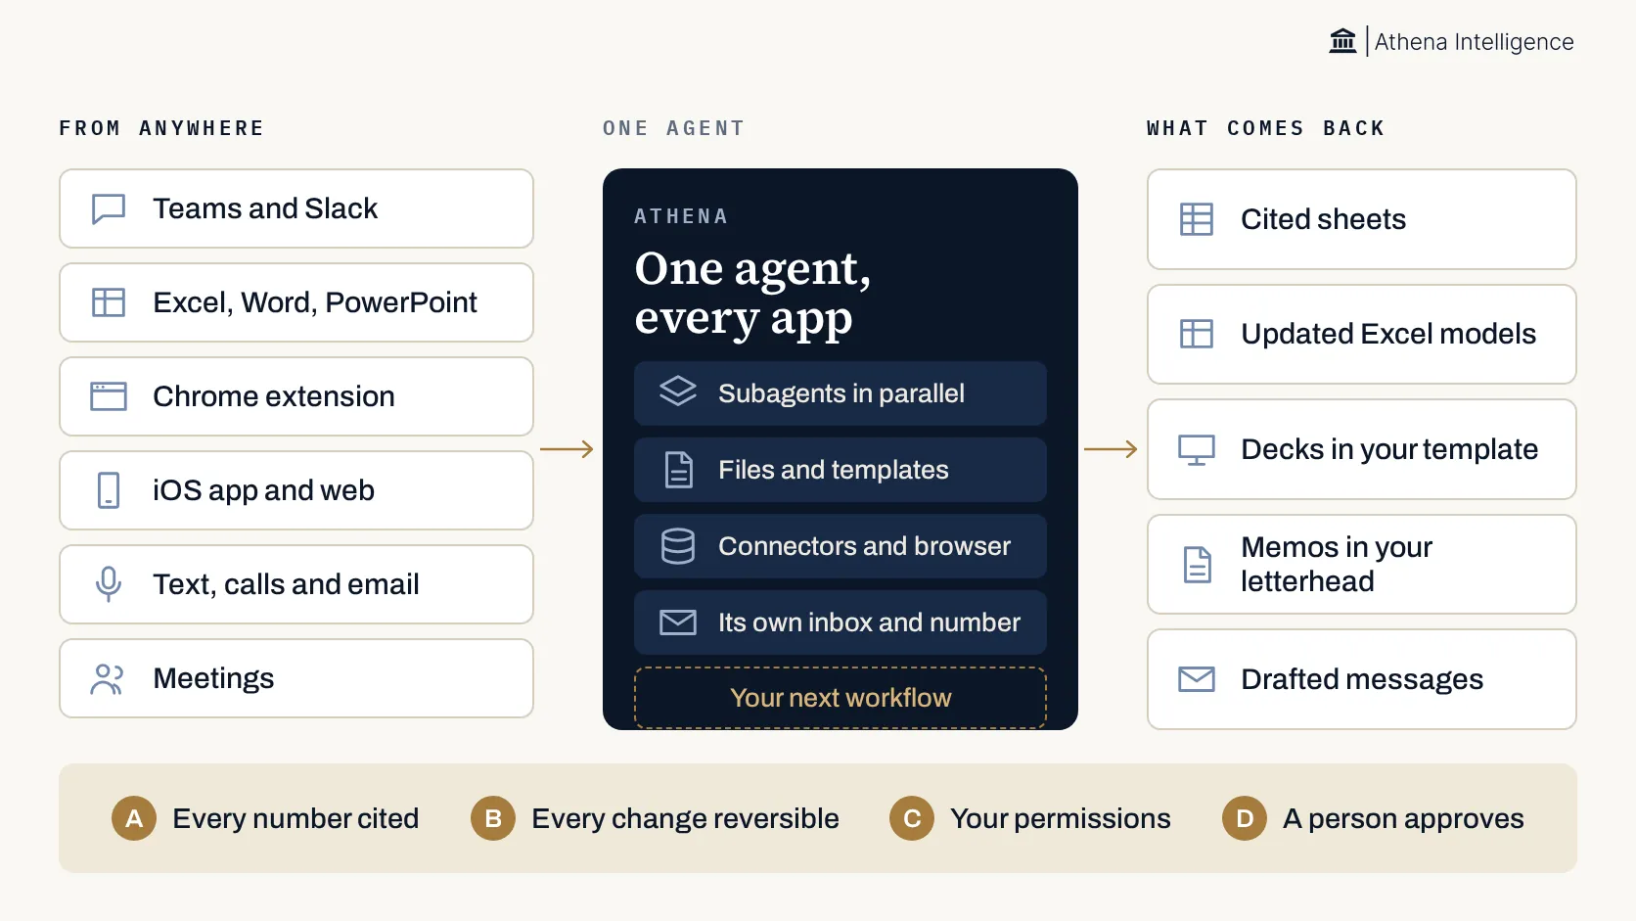The width and height of the screenshot is (1636, 921).
Task: Select the Excel, Word, PowerPoint label
Action: click(315, 302)
